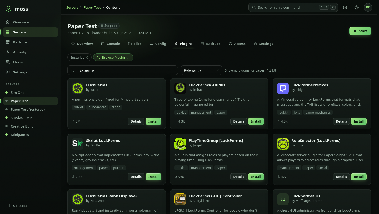Toggle light theme via sun icon
The width and height of the screenshot is (379, 214).
tap(357, 7)
